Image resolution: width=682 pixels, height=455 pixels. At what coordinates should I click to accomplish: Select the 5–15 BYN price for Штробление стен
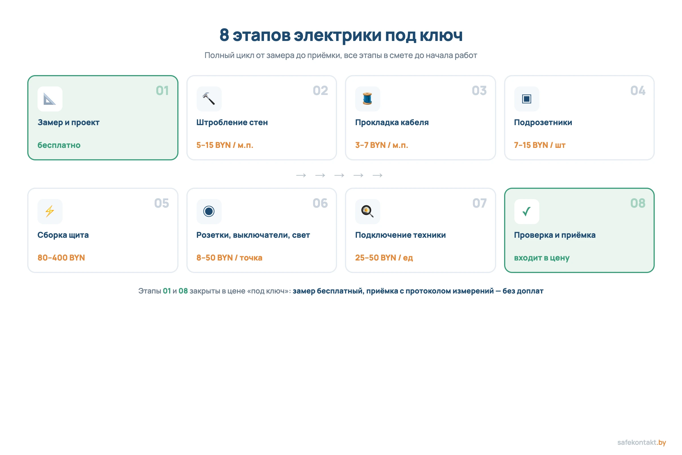point(225,145)
